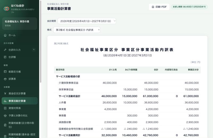
Task: Click the 事業費 row label
Action: tap(62, 109)
